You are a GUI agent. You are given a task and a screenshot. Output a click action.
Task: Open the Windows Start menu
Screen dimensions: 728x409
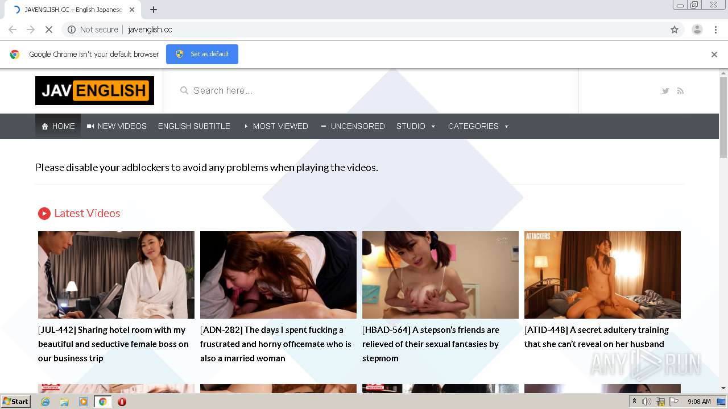(x=16, y=401)
